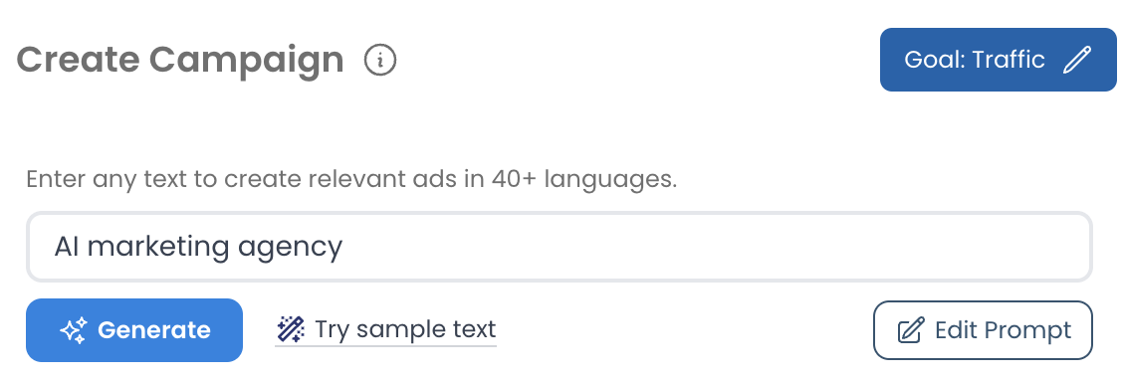The height and width of the screenshot is (382, 1123).
Task: Click the word "Traffic" in goal button
Action: pos(1010,60)
